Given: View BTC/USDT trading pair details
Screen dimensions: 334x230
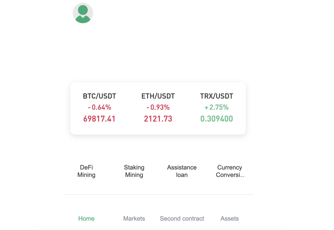Looking at the screenshot, I should (99, 96).
